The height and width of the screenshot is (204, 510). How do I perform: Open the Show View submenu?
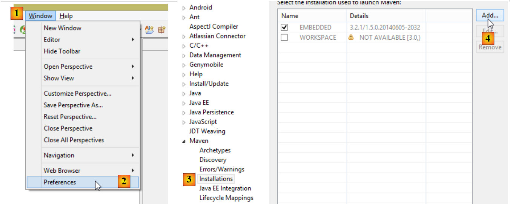coord(59,78)
